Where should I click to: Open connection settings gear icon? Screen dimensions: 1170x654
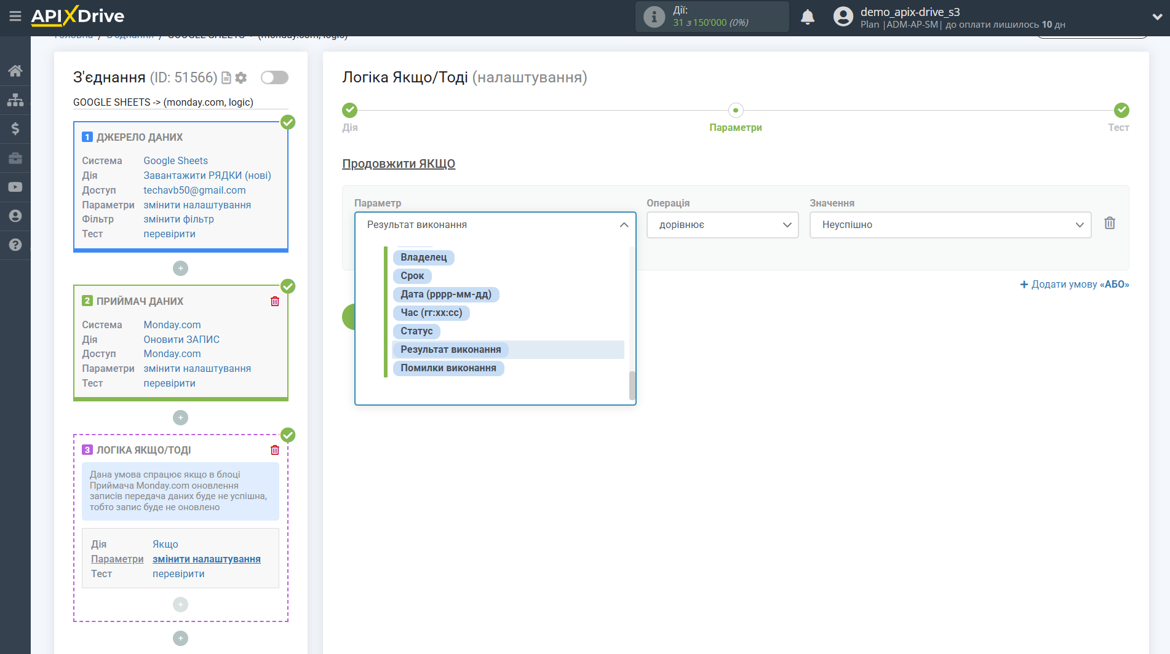pos(241,78)
